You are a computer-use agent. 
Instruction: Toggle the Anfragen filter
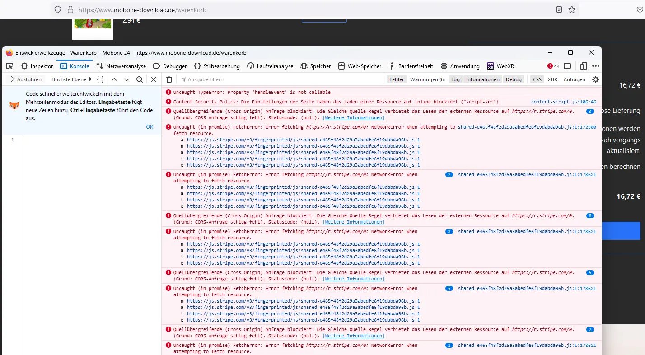[x=574, y=79]
